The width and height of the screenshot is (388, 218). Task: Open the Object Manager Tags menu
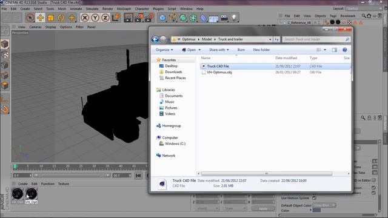333,16
